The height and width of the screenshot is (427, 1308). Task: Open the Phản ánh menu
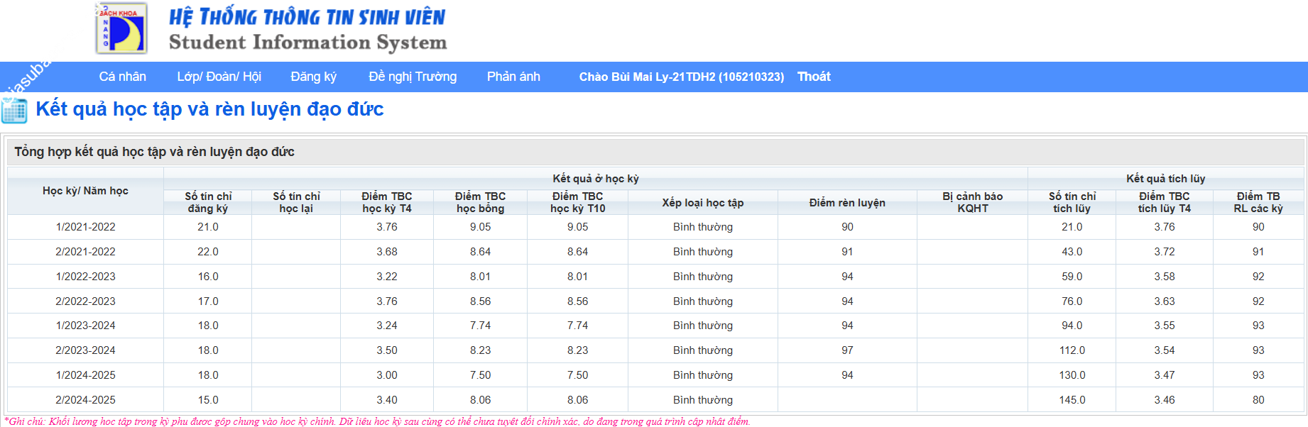point(513,77)
